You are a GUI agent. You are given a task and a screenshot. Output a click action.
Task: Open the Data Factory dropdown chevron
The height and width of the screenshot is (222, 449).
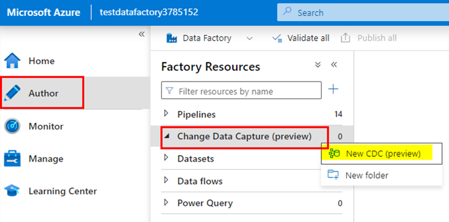(250, 38)
